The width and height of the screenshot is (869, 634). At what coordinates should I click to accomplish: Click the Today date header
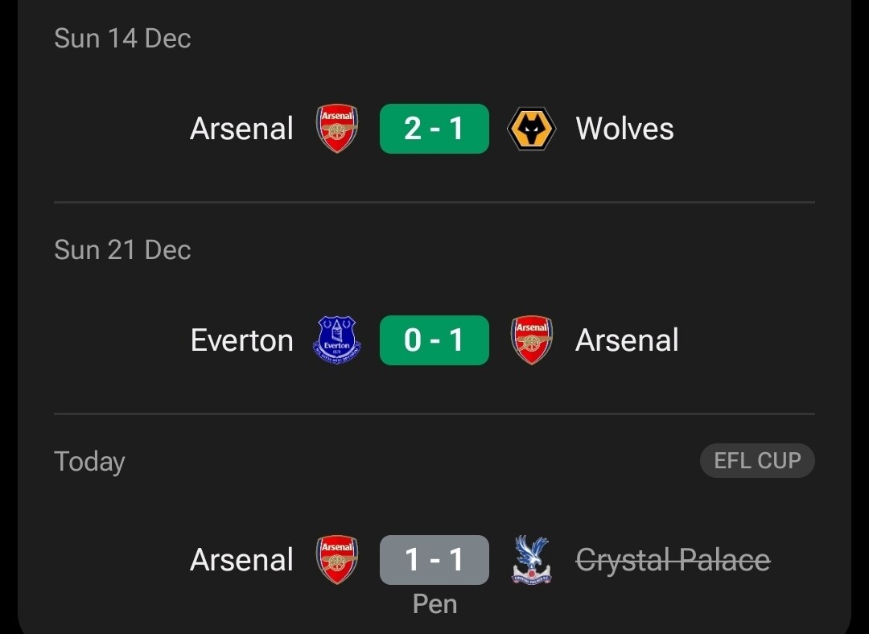coord(89,462)
